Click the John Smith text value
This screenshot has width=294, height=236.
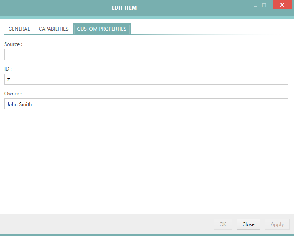(x=20, y=104)
